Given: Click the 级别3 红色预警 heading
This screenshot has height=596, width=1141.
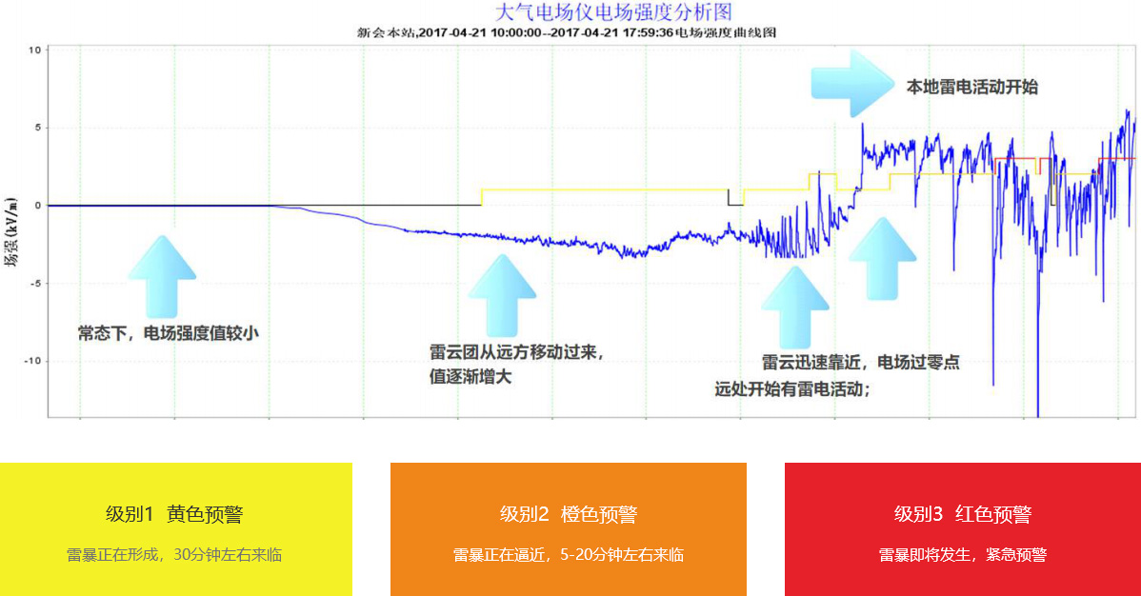Looking at the screenshot, I should click(962, 514).
